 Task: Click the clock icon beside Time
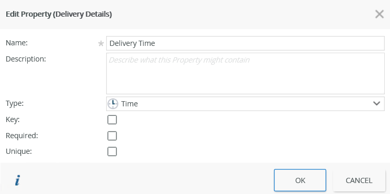click(x=113, y=103)
